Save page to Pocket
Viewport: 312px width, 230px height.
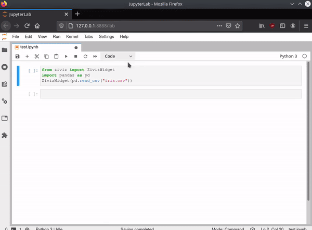tap(228, 26)
